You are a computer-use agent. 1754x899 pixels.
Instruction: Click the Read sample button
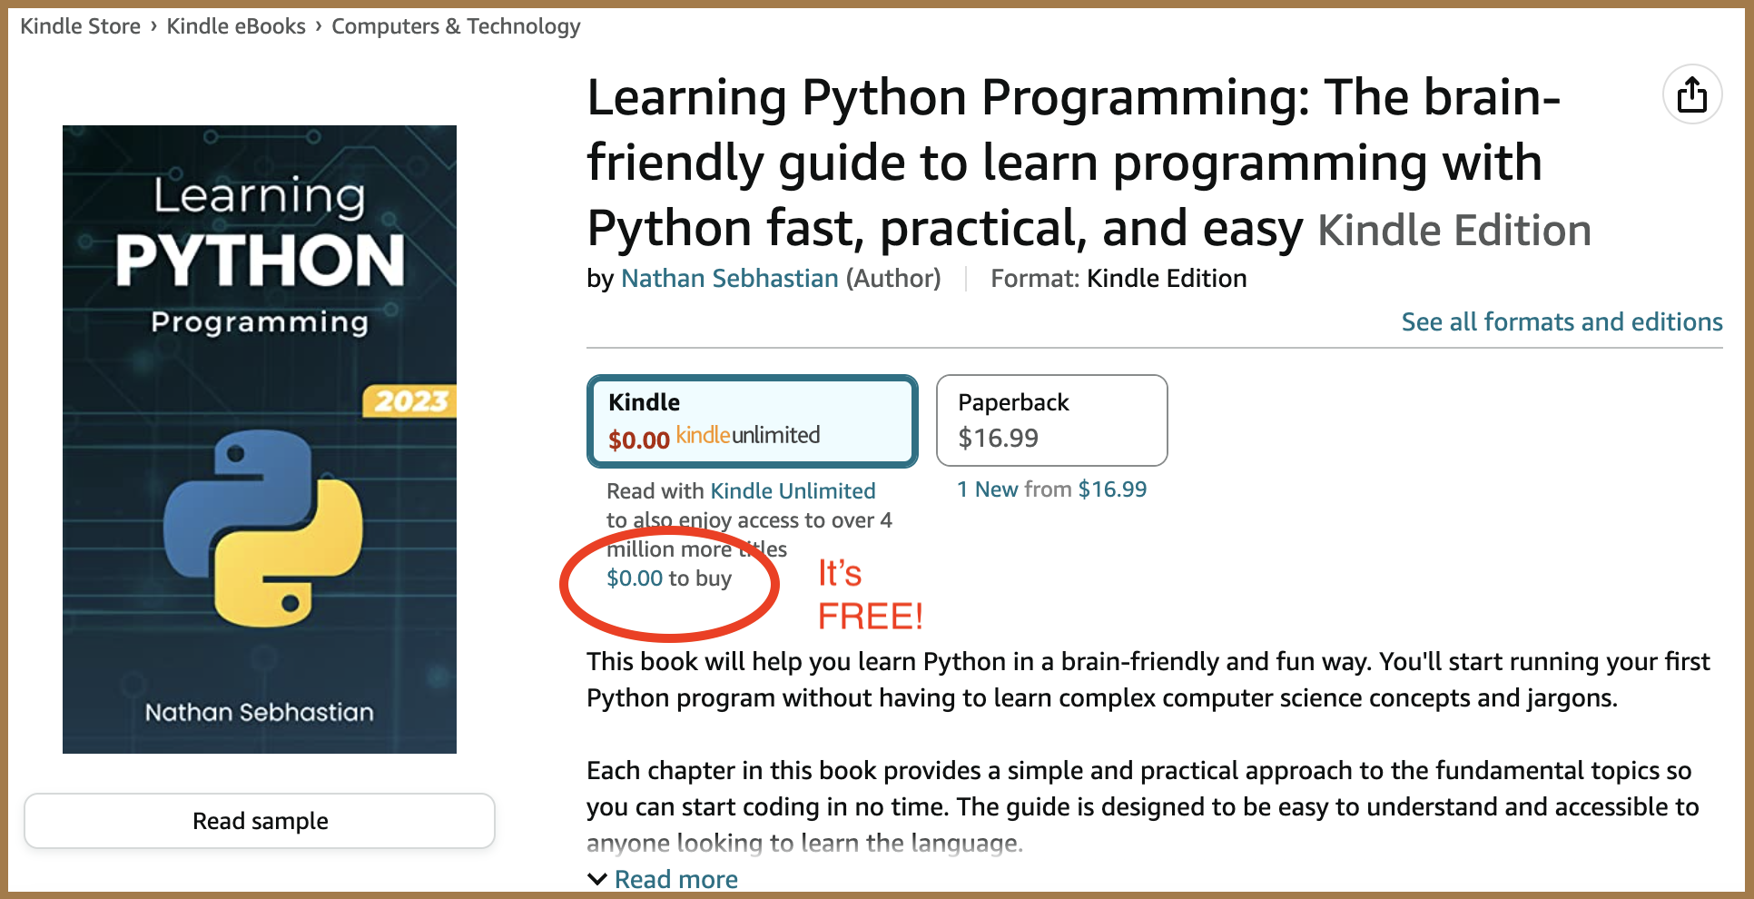pyautogui.click(x=260, y=821)
